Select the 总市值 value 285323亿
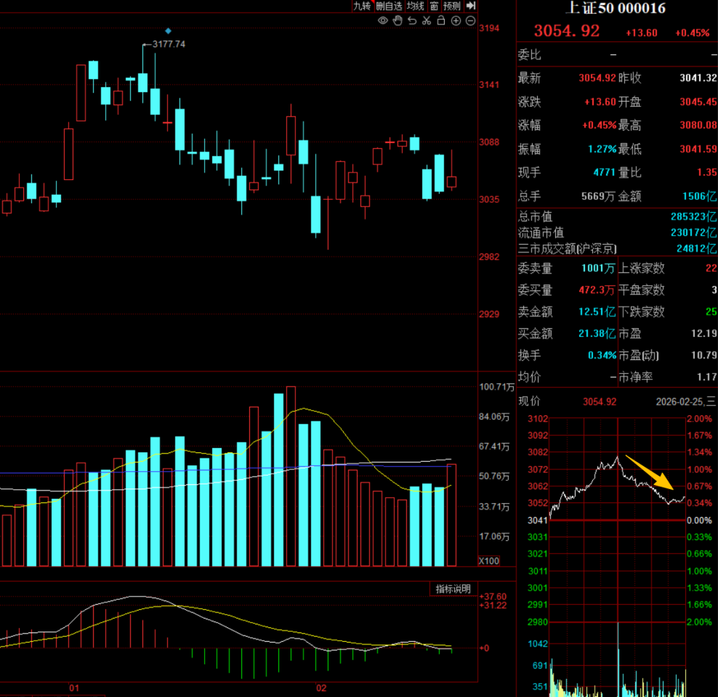The image size is (718, 697). [693, 217]
